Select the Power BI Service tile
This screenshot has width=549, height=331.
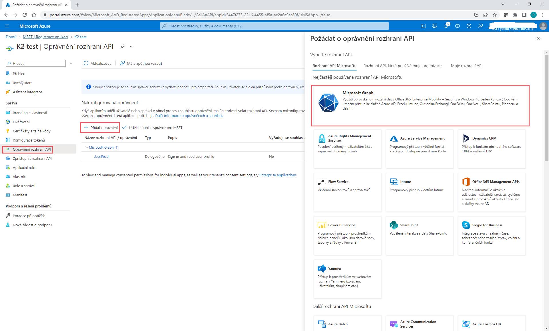[347, 235]
